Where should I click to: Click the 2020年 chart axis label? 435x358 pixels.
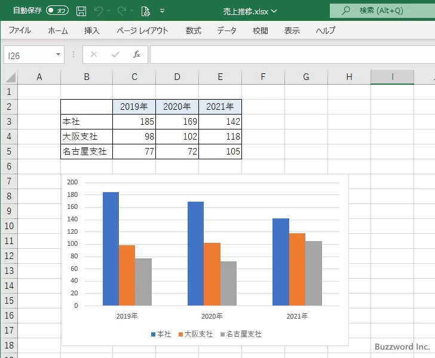pyautogui.click(x=212, y=316)
